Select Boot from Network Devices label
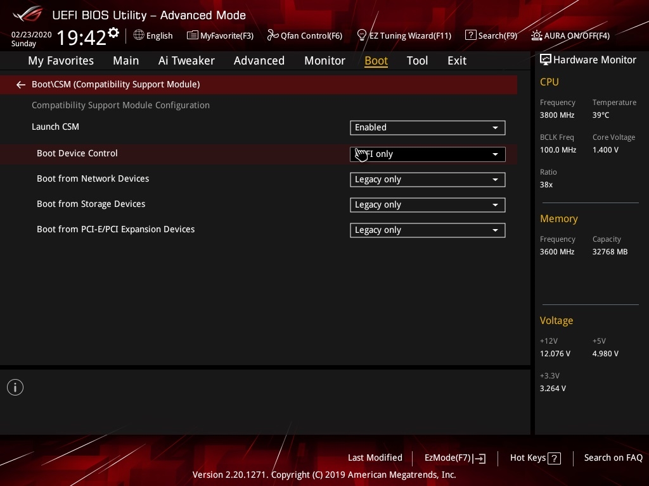The image size is (649, 486). [93, 178]
